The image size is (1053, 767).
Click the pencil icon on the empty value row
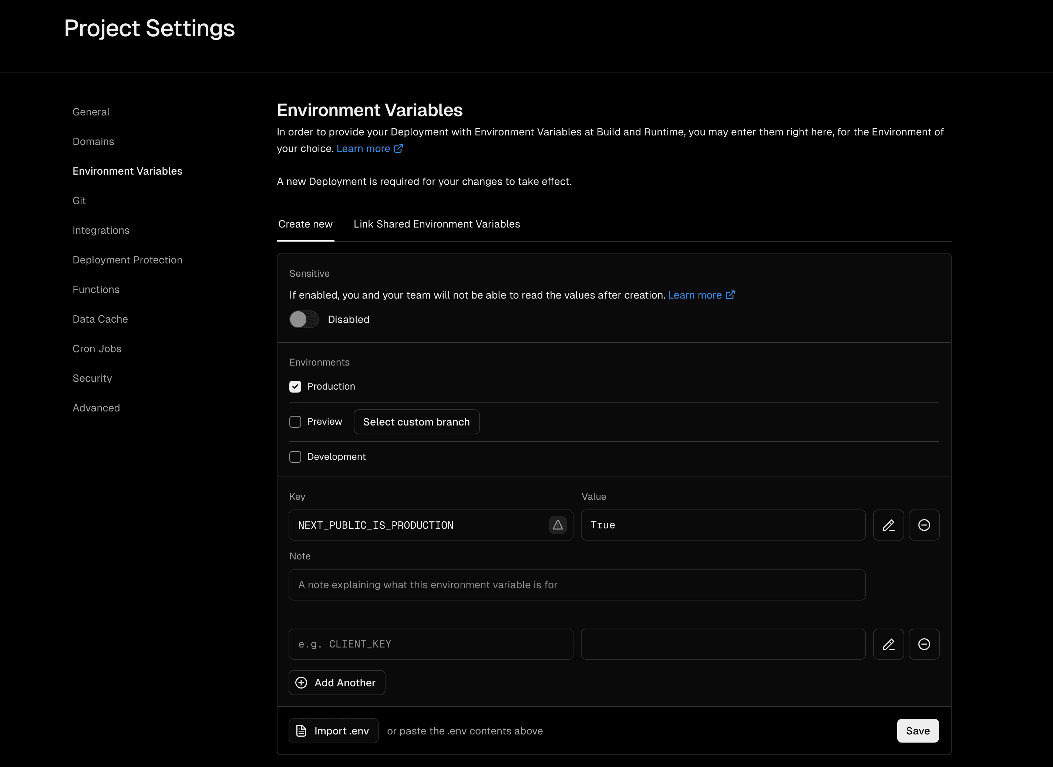888,644
